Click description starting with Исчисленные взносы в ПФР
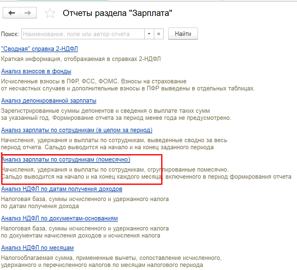 point(94,82)
